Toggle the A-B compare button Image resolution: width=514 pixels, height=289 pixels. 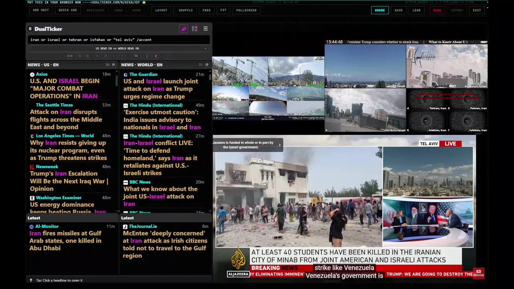tap(69, 56)
